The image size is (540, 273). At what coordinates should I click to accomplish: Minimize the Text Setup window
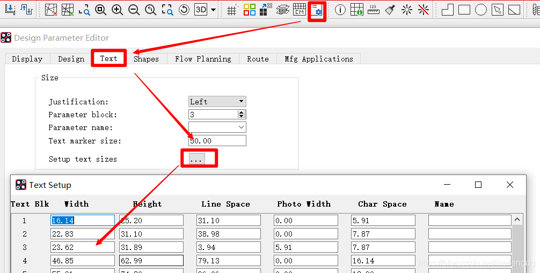coord(447,185)
